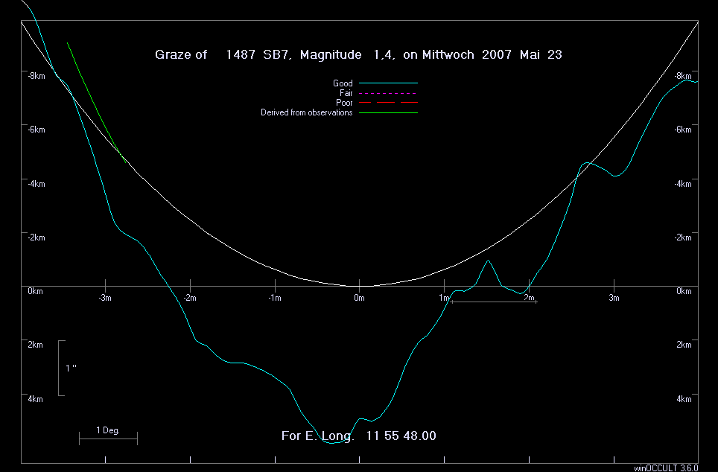
Task: Click the -3m tick label
Action: point(106,299)
